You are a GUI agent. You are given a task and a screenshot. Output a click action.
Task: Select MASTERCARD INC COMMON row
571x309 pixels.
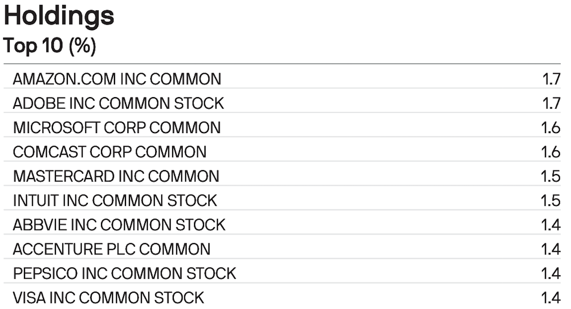point(116,176)
